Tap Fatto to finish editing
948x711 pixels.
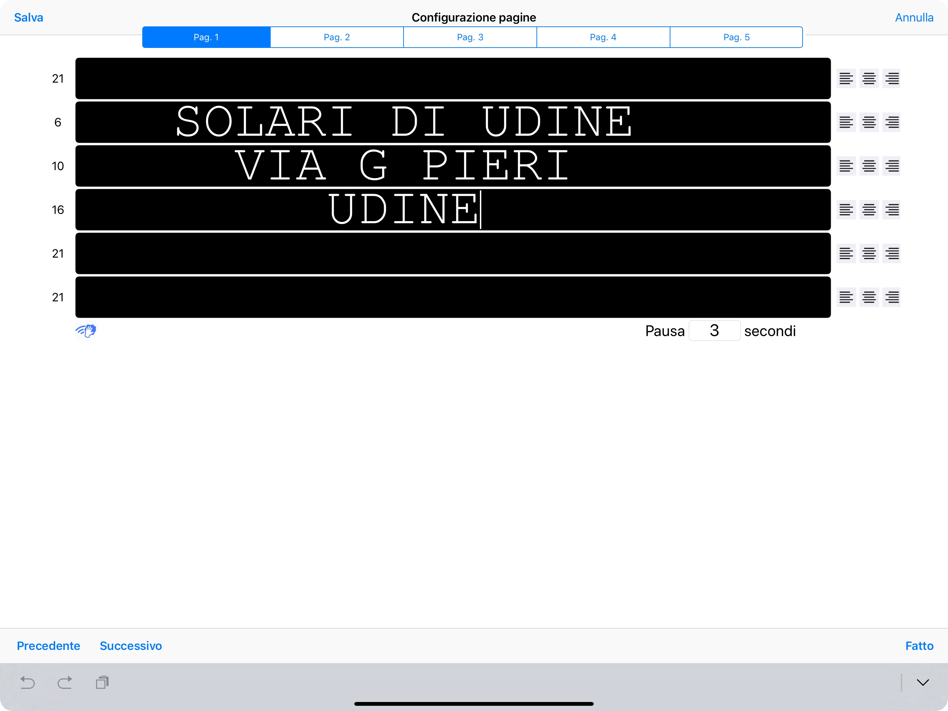[x=919, y=646]
